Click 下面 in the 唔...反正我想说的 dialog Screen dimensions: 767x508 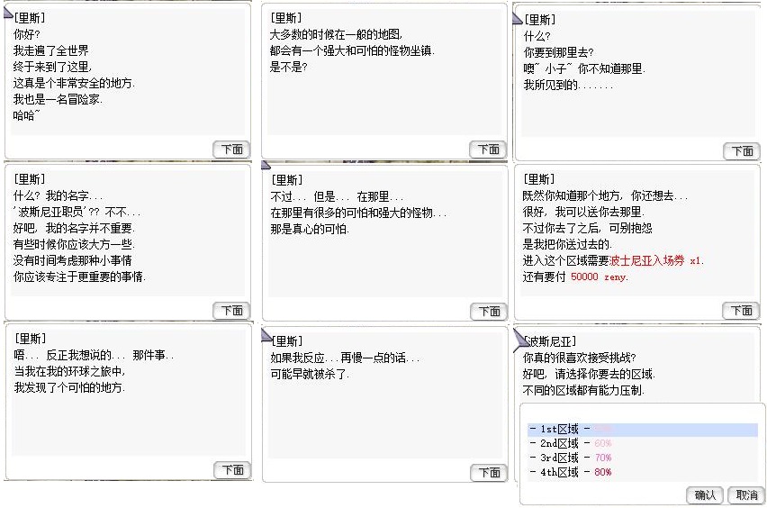231,469
